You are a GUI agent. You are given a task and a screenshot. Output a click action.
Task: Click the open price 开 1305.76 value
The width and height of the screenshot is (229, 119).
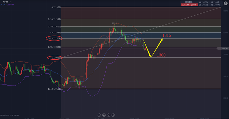tap(203, 5)
